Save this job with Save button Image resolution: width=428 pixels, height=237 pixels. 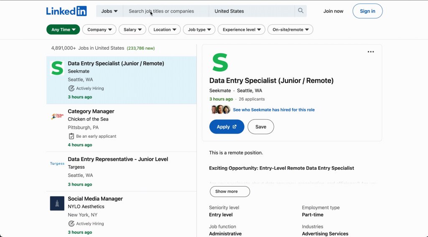[261, 127]
